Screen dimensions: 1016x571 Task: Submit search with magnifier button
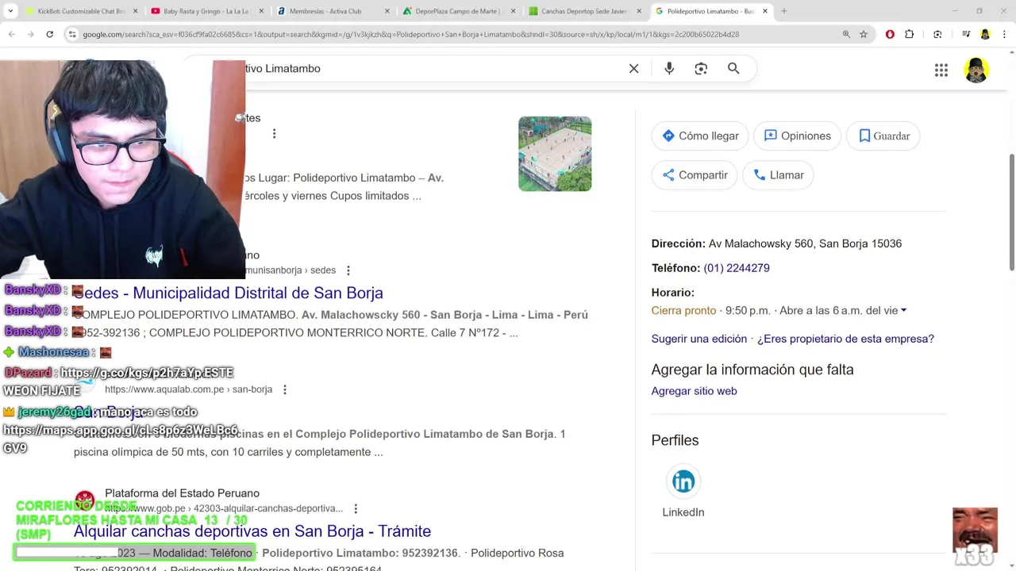click(733, 68)
